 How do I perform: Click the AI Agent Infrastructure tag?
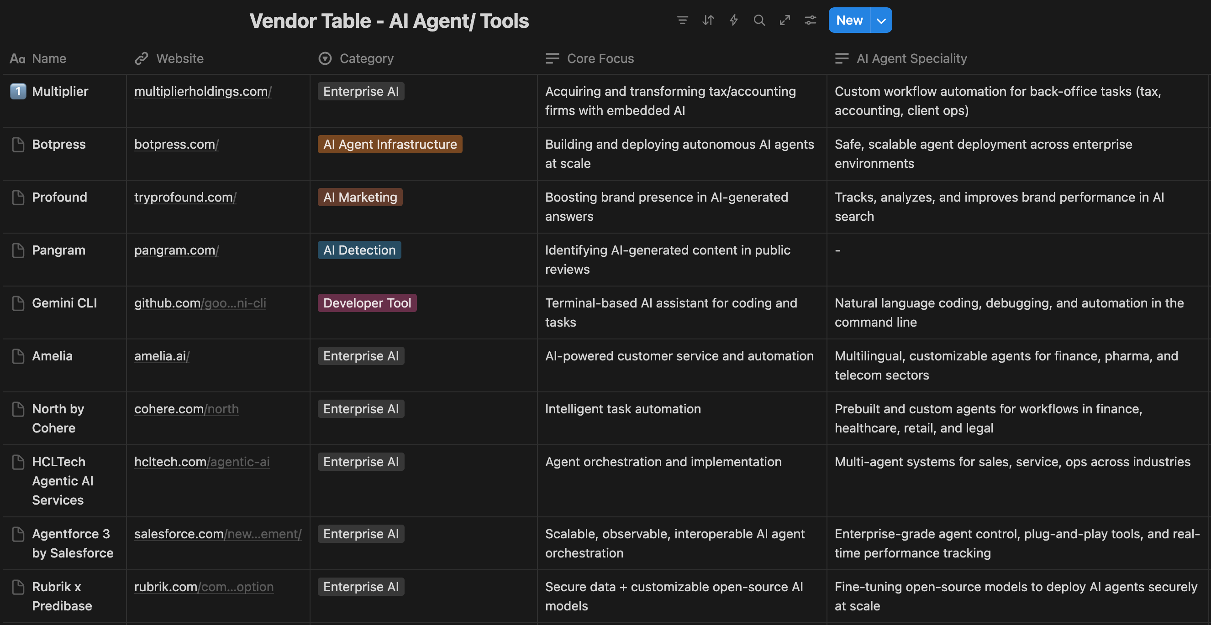[390, 144]
